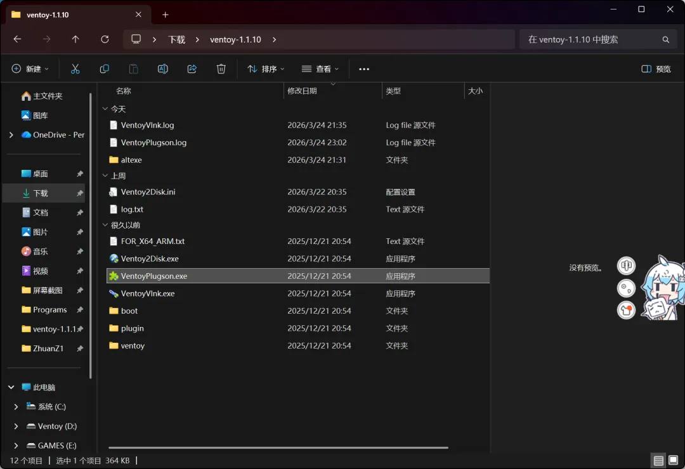Open the New (新建) dropdown

pyautogui.click(x=30, y=69)
